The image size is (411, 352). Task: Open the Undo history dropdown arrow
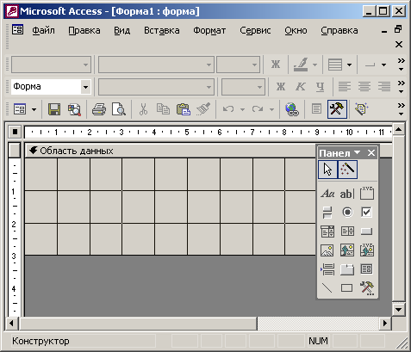[242, 109]
